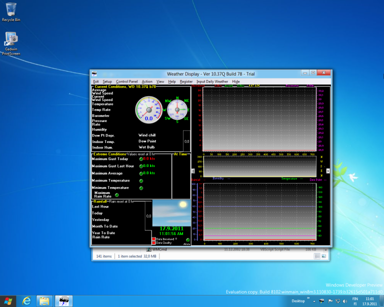This screenshot has height=307, width=384.
Task: Click the Hide menu item
Action: click(x=236, y=81)
